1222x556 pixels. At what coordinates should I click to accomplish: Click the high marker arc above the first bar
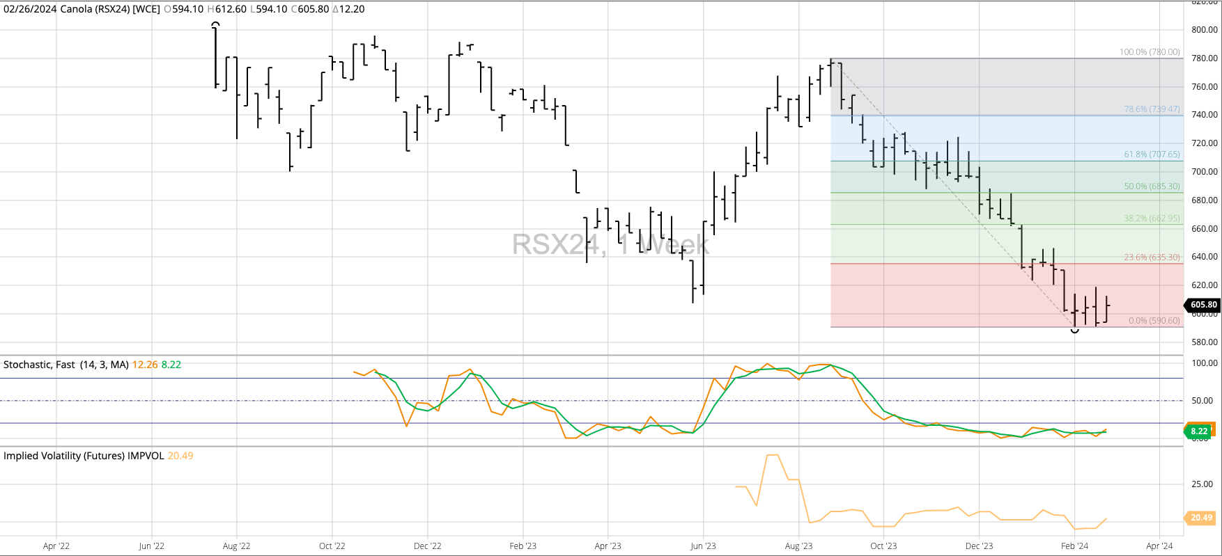click(x=215, y=24)
